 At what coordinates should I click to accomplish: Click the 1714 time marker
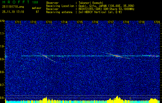(x=64, y=22)
